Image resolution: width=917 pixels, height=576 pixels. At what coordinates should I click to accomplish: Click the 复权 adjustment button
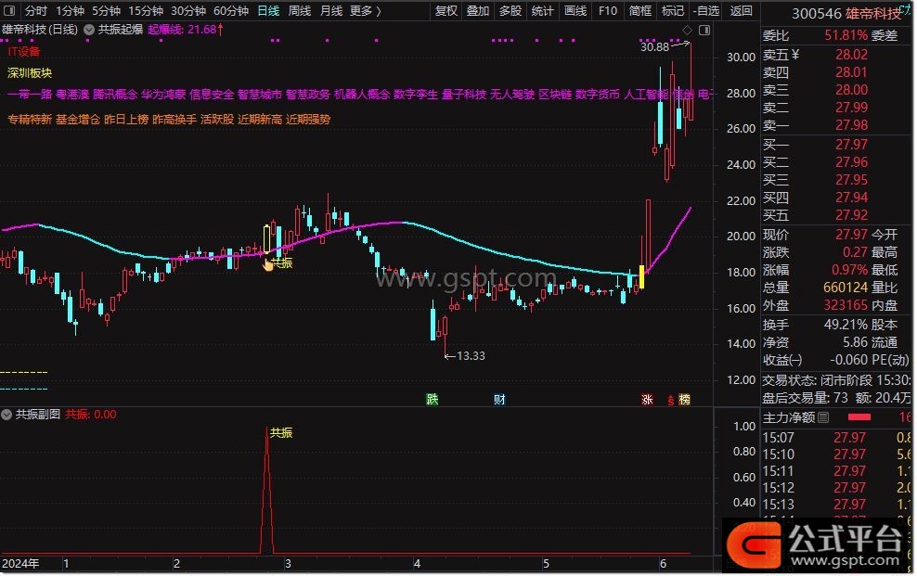(x=446, y=10)
